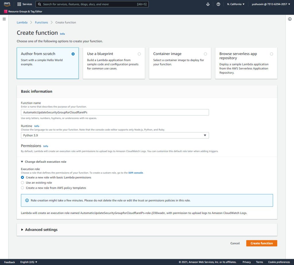Screen dimensions: 294x265
Task: Open the N. California region menu
Action: coord(235,4)
